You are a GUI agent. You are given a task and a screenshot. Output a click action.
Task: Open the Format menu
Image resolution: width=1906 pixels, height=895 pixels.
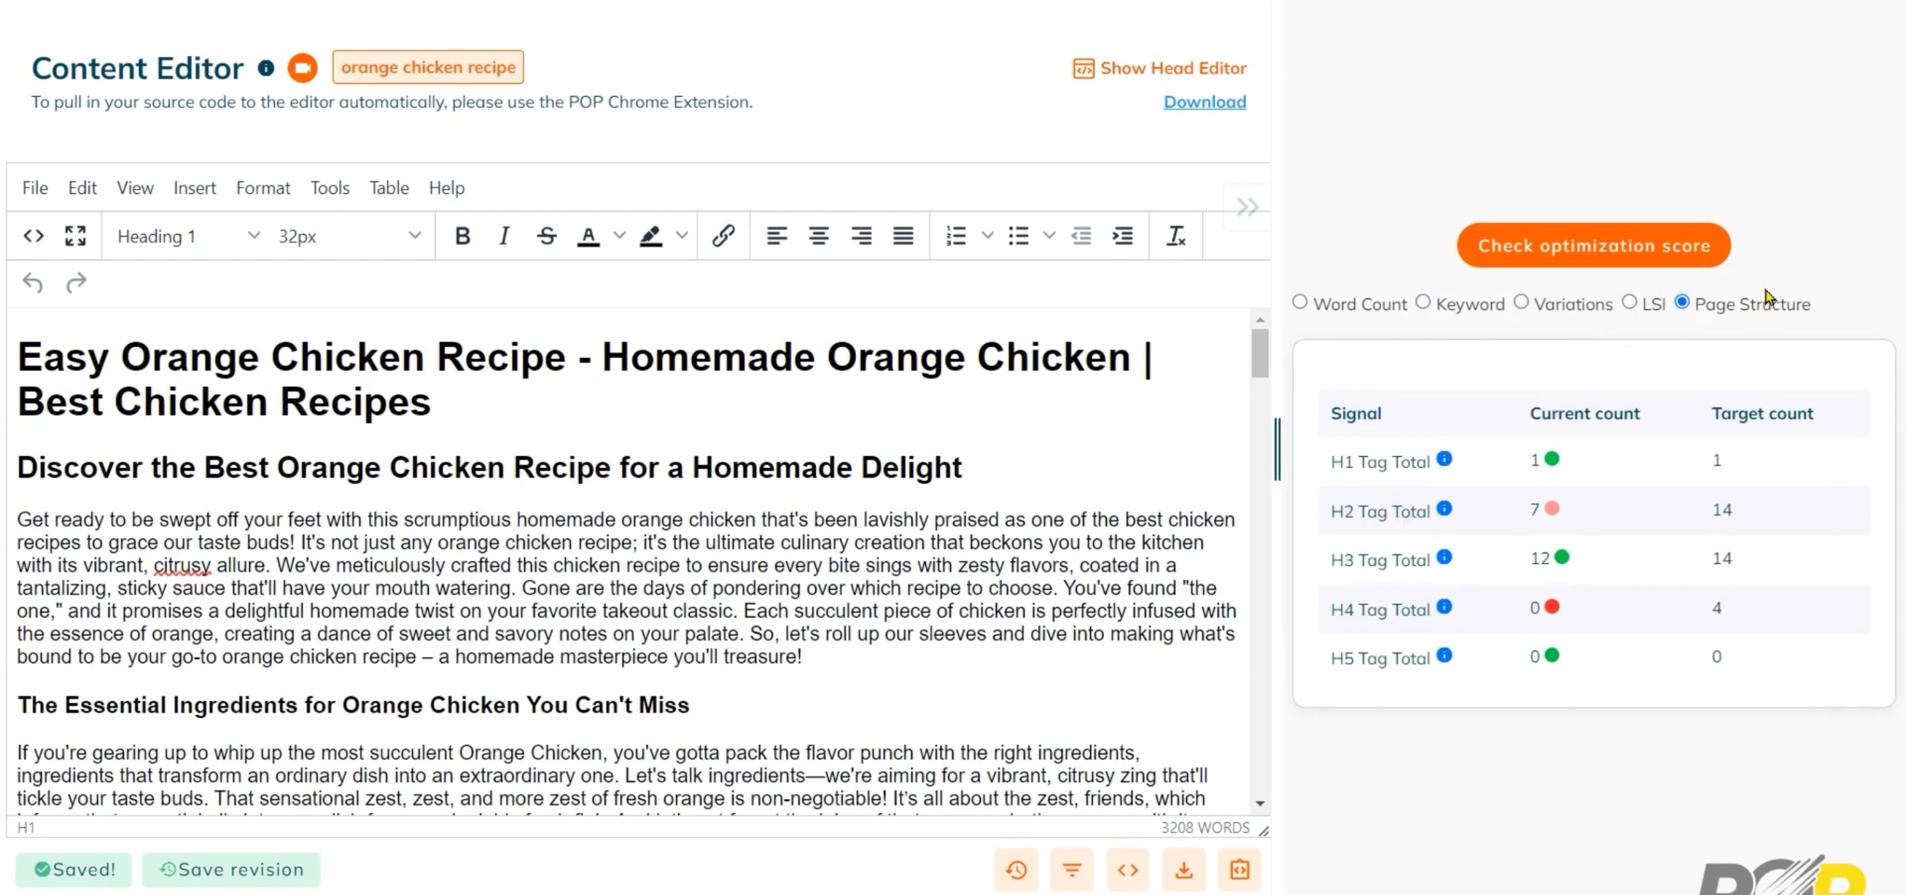tap(262, 188)
